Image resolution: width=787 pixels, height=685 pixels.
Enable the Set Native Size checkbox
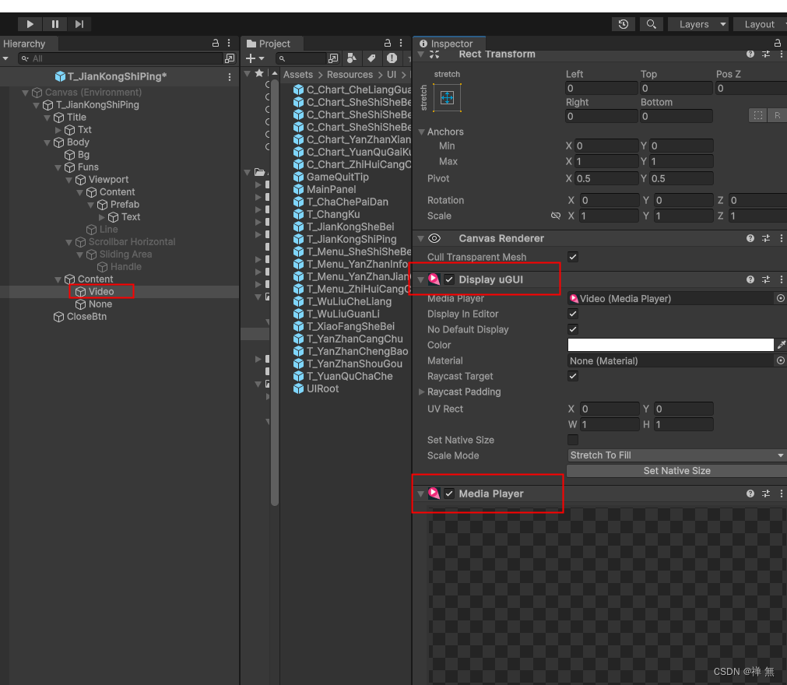[573, 440]
